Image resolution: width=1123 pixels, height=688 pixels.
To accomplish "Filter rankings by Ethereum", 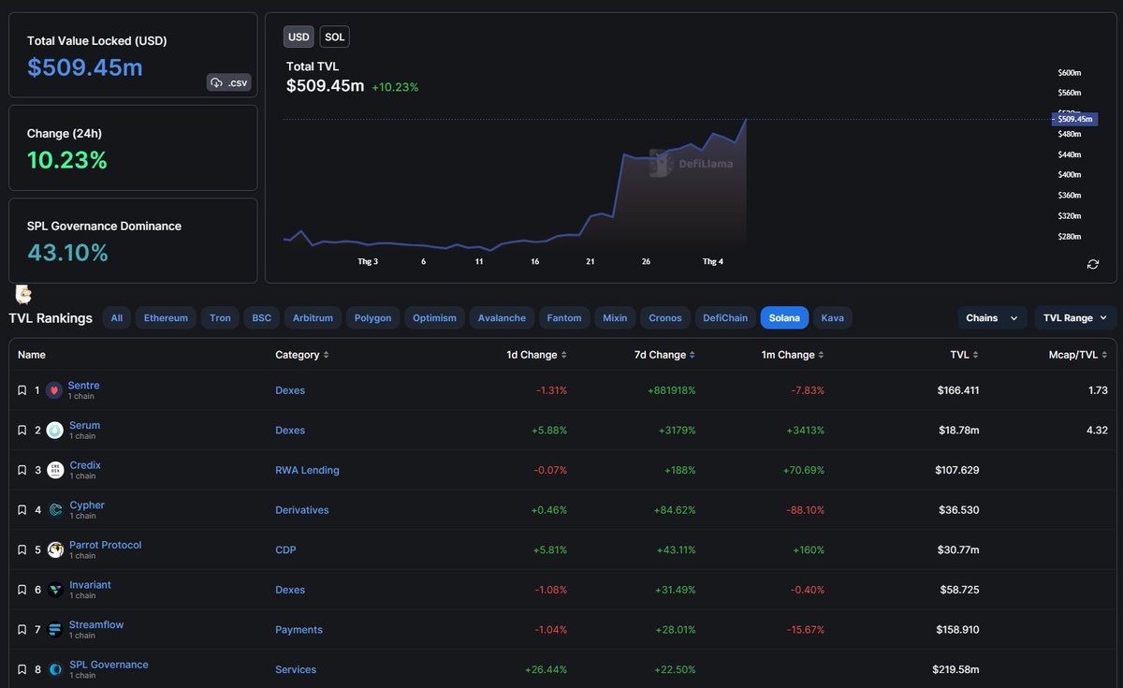I will (x=166, y=318).
